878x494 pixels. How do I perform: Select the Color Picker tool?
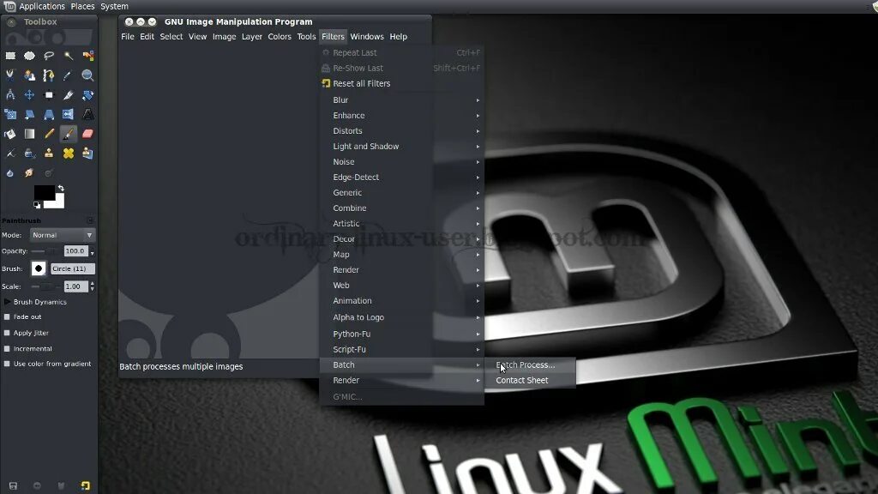(69, 75)
